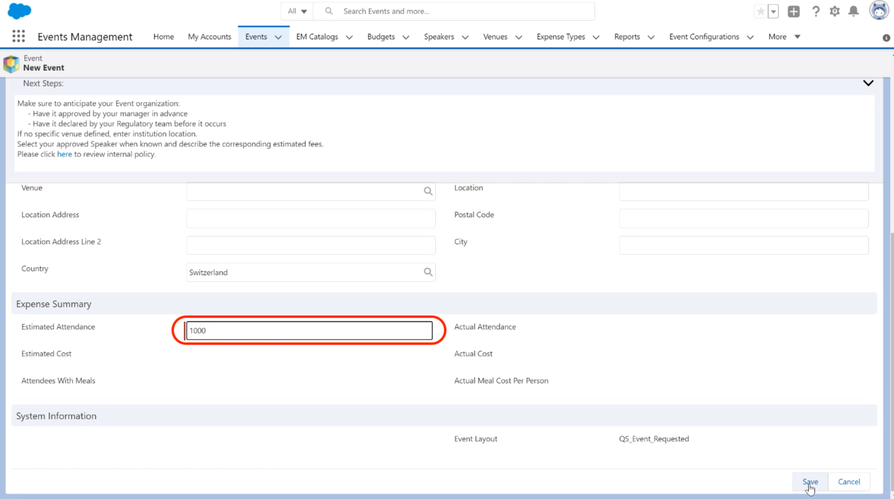Image resolution: width=894 pixels, height=499 pixels.
Task: Click the Location input field
Action: [x=743, y=191]
